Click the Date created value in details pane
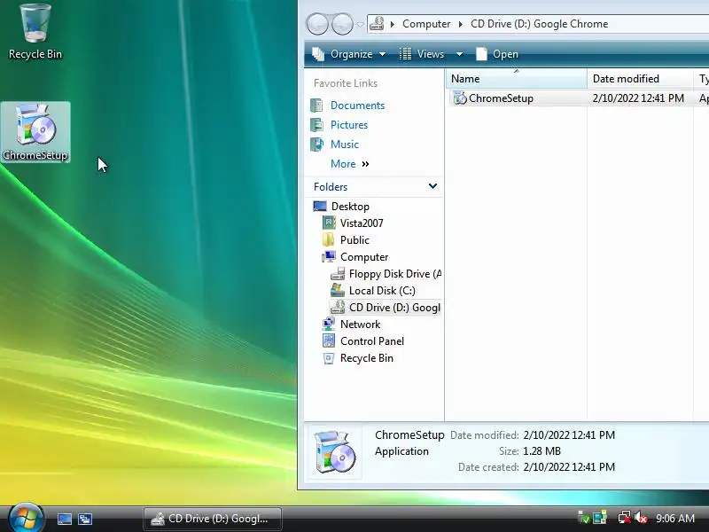709x532 pixels. point(569,467)
